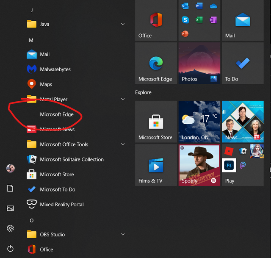Open Documents from the Start sidebar
The width and height of the screenshot is (271, 258).
pos(10,188)
